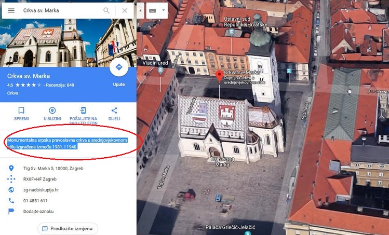The height and width of the screenshot is (235, 389).
Task: Click the bus stop icon on map
Action: [289, 71]
